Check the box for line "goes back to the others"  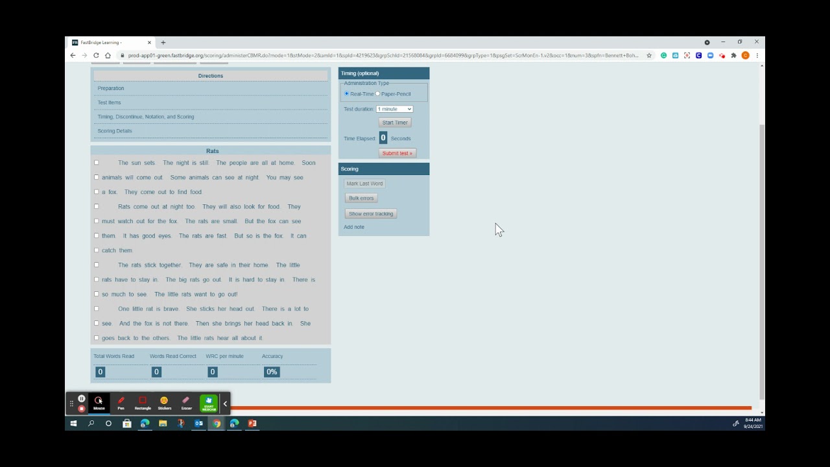(x=97, y=338)
